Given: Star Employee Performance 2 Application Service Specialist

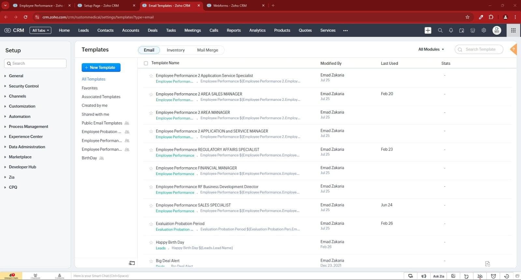Looking at the screenshot, I should pyautogui.click(x=151, y=76).
